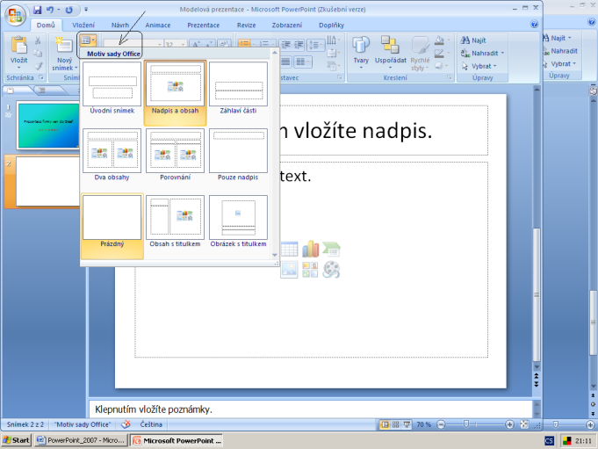Viewport: 598px width, 449px height.
Task: Switch to the Návrh tab
Action: (x=120, y=25)
